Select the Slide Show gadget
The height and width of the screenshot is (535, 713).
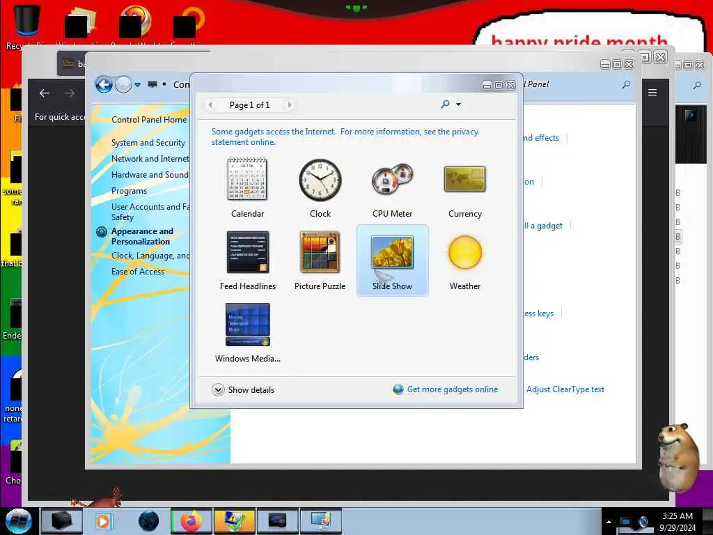point(393,261)
